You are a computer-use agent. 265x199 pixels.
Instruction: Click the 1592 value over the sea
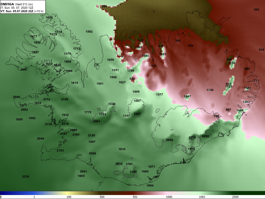click(x=89, y=32)
